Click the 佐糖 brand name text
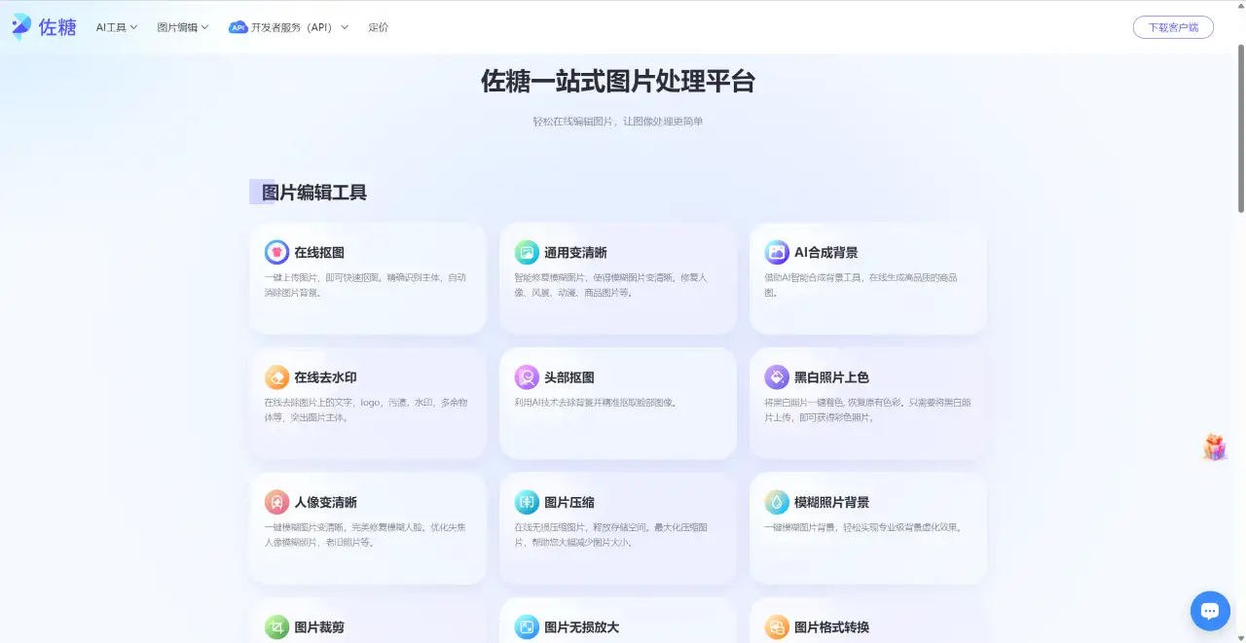This screenshot has height=643, width=1246. (57, 27)
